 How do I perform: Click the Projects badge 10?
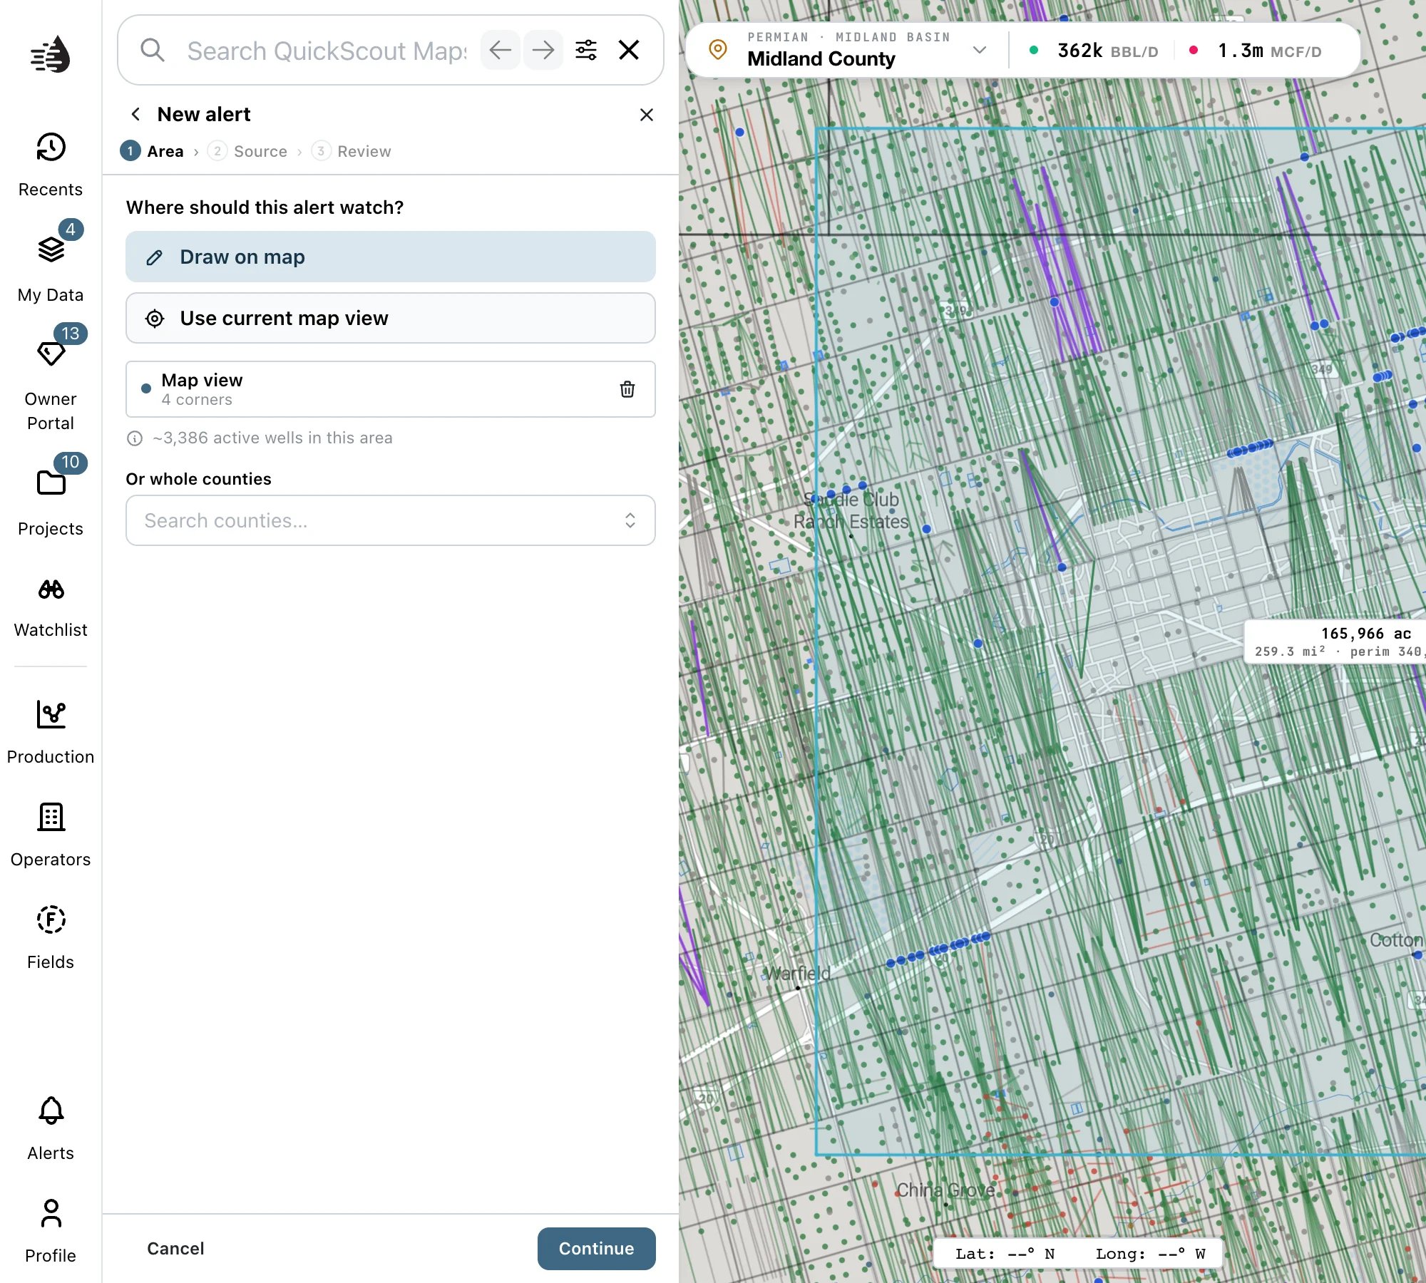tap(70, 463)
